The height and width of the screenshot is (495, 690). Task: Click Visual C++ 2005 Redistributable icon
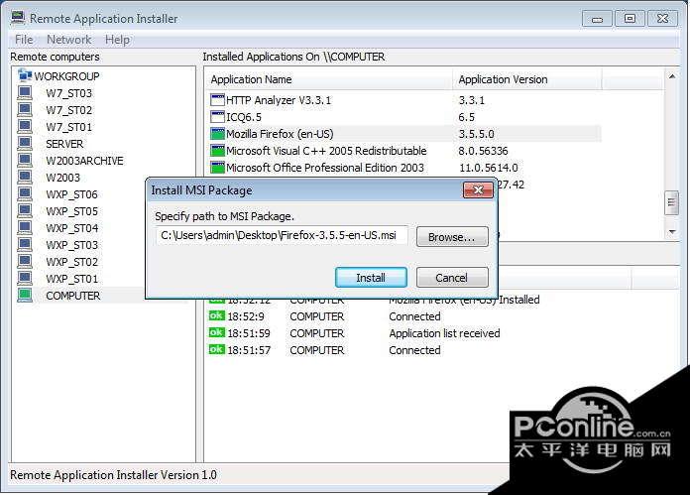click(217, 151)
